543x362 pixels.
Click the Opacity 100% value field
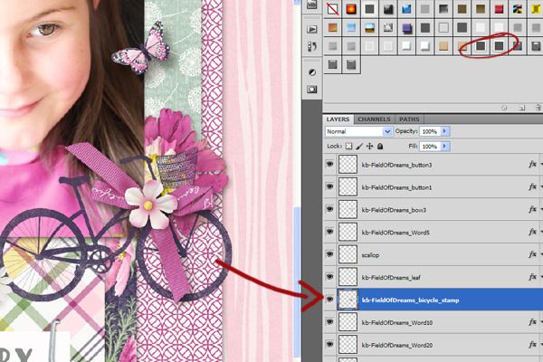[430, 131]
